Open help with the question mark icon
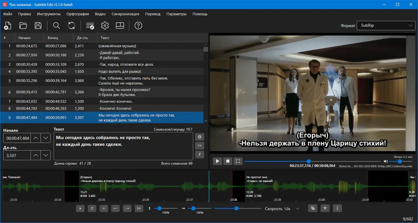The width and height of the screenshot is (418, 223). click(x=138, y=25)
